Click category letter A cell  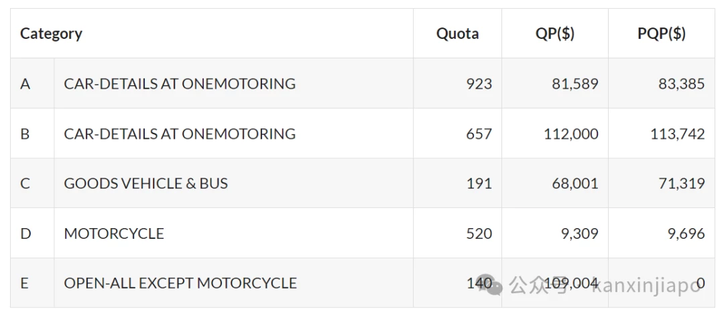(32, 84)
